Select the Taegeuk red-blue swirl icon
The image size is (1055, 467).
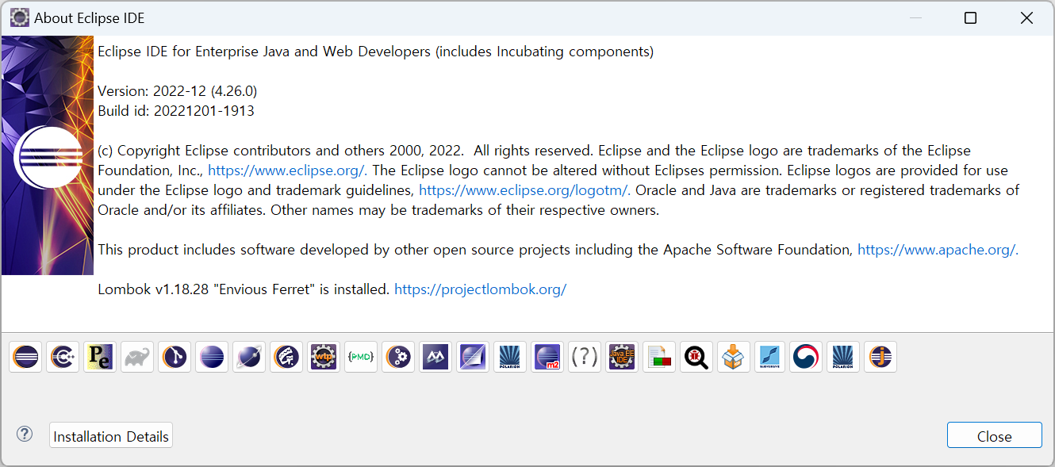(x=808, y=357)
